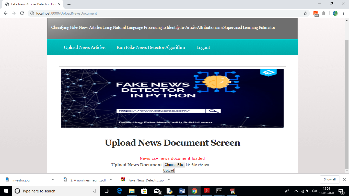Click the browser Back arrow

click(x=6, y=13)
